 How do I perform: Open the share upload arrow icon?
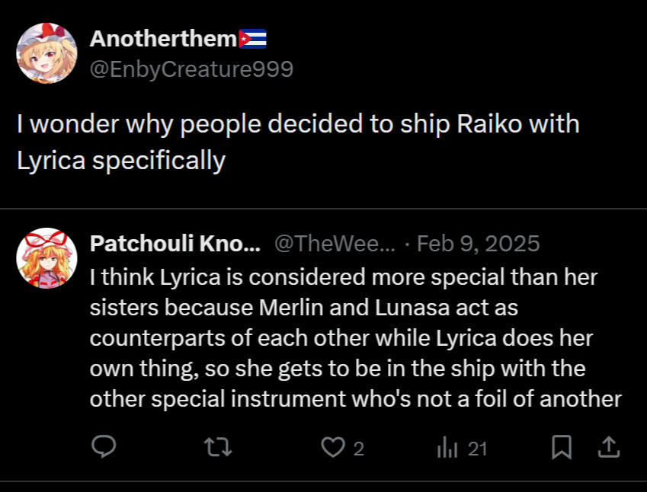609,447
